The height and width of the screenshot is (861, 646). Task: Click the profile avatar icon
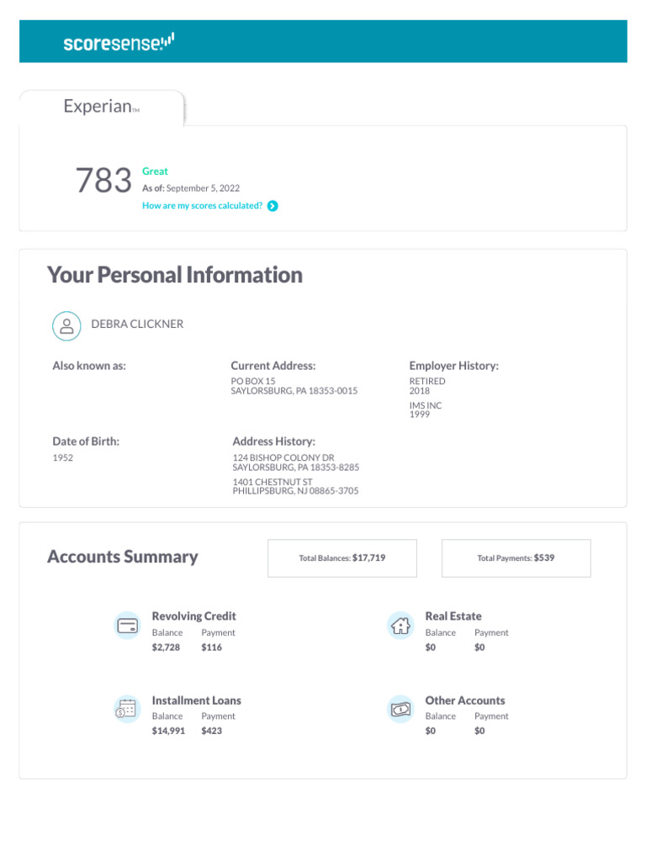66,325
